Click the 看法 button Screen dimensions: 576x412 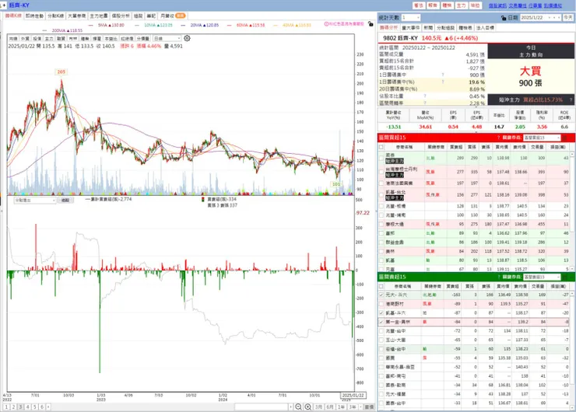click(419, 5)
